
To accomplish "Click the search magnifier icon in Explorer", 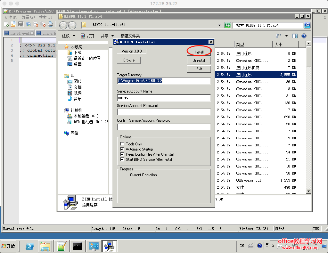I will point(307,25).
